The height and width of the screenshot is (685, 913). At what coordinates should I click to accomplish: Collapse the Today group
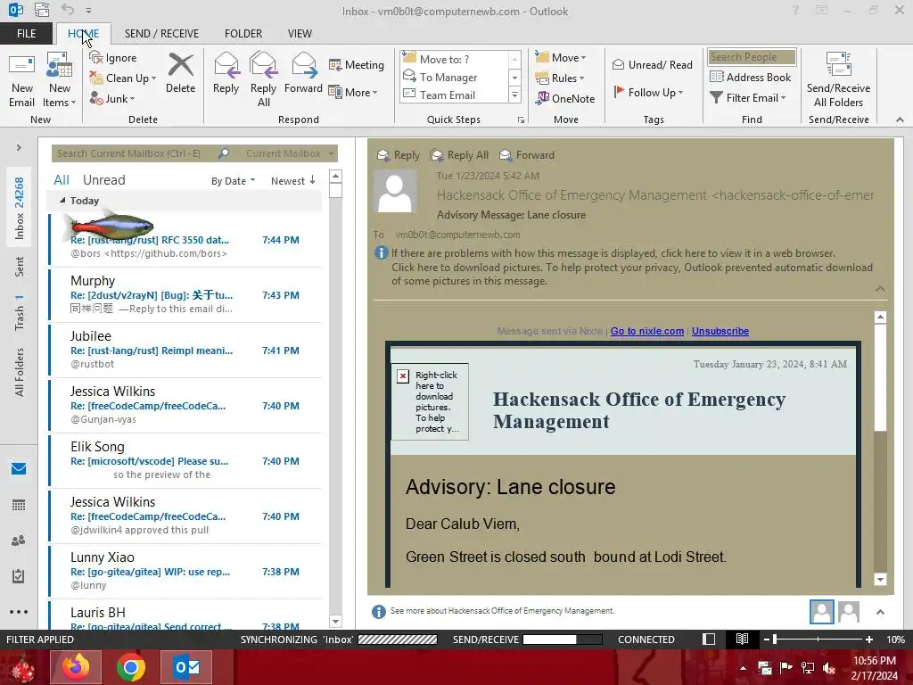pos(62,201)
